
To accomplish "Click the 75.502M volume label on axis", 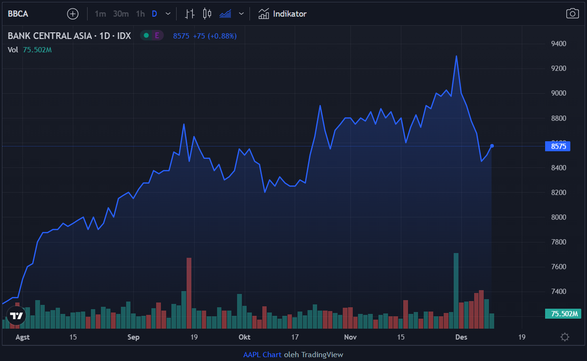I will tap(564, 314).
